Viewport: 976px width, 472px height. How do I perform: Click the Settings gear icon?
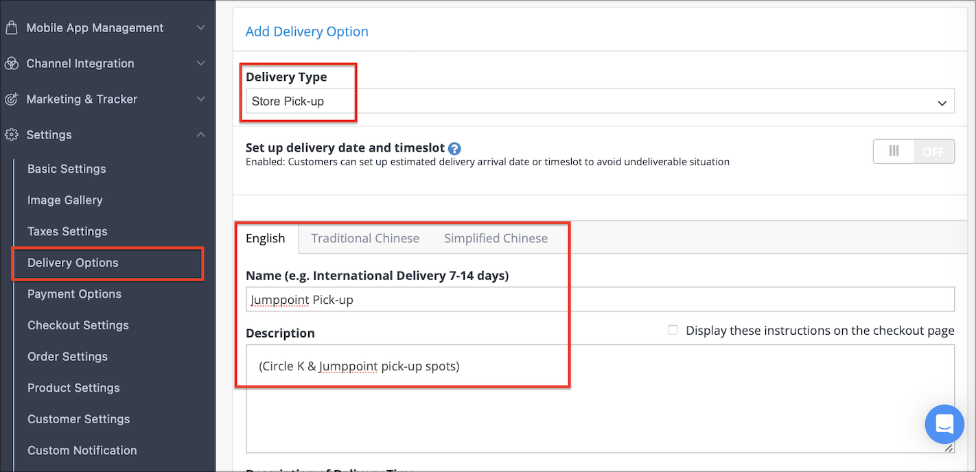11,135
